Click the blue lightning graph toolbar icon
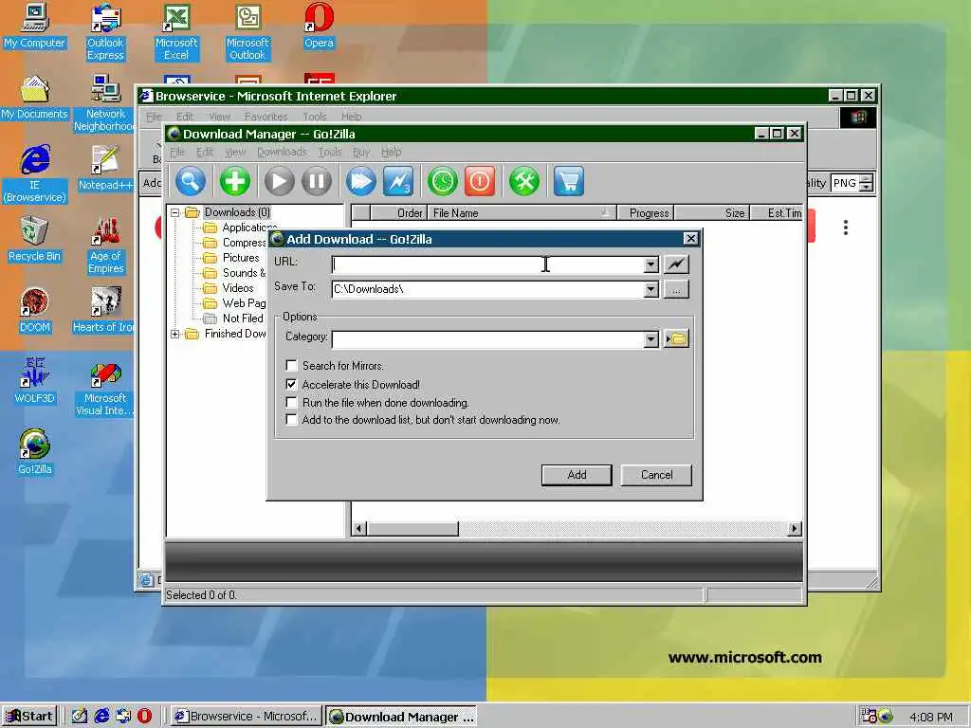971x728 pixels. [398, 181]
